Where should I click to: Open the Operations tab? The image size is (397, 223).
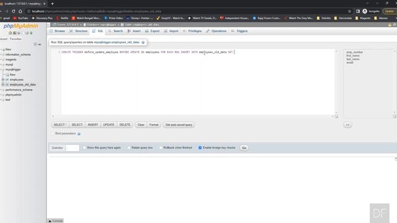click(x=216, y=31)
